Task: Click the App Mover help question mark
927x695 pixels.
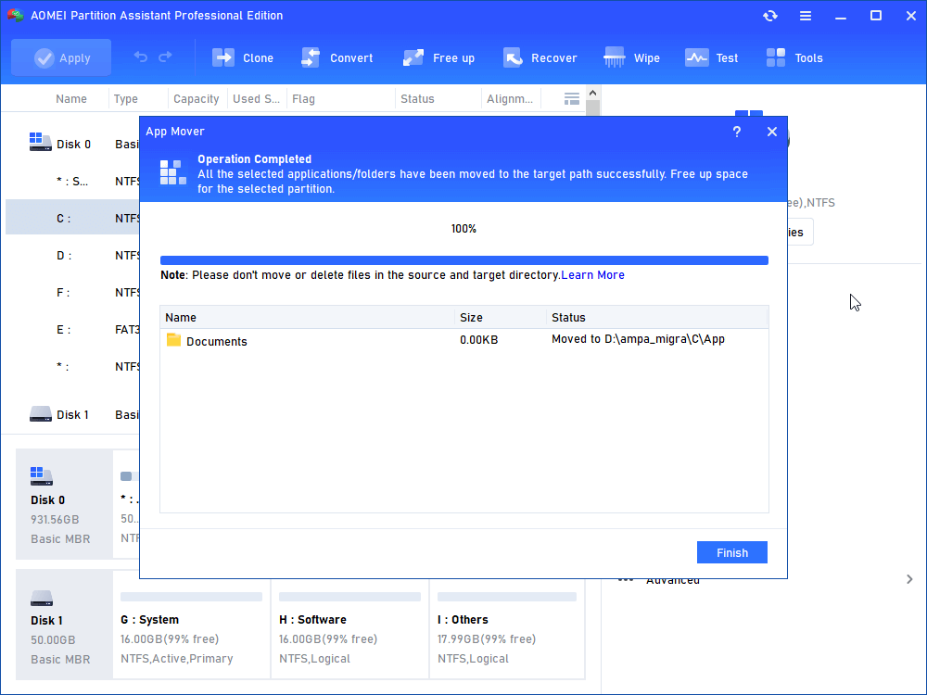Action: pos(737,132)
